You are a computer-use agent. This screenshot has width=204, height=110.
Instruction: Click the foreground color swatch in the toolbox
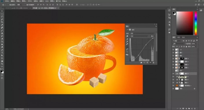[1, 71]
